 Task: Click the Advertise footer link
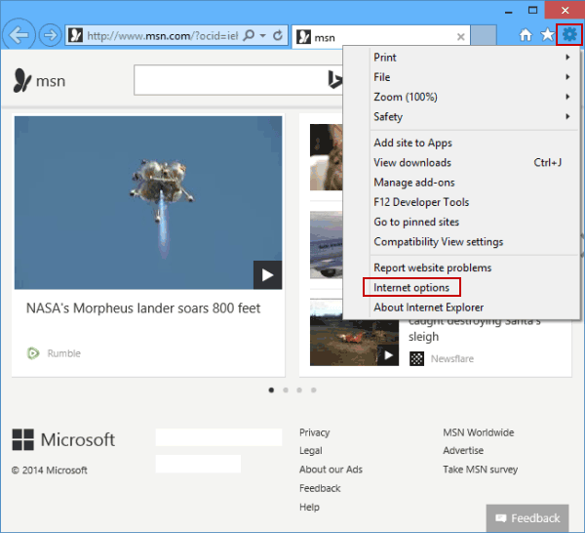(463, 450)
